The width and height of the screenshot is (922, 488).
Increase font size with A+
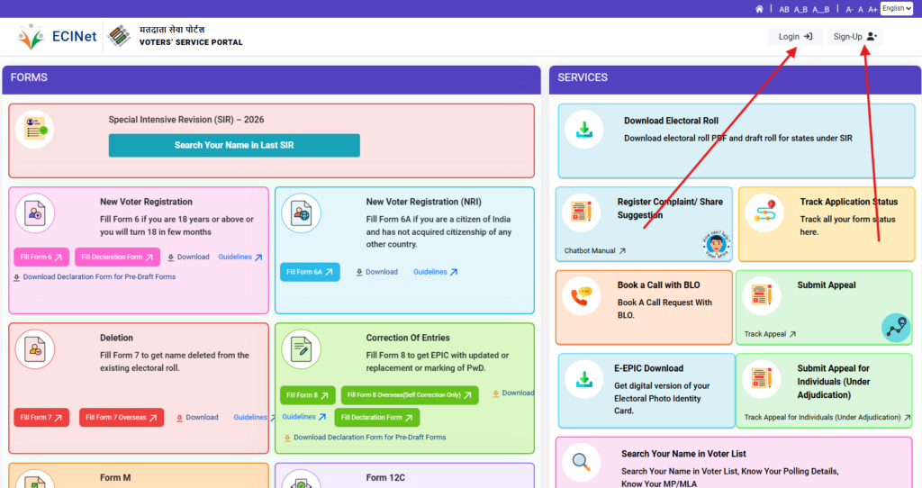(x=872, y=9)
